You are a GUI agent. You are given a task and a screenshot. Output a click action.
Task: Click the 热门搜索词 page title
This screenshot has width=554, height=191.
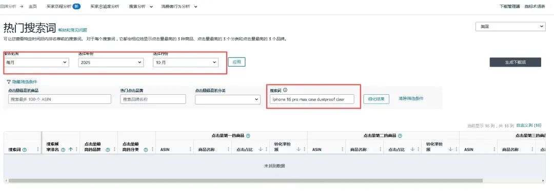pos(30,28)
